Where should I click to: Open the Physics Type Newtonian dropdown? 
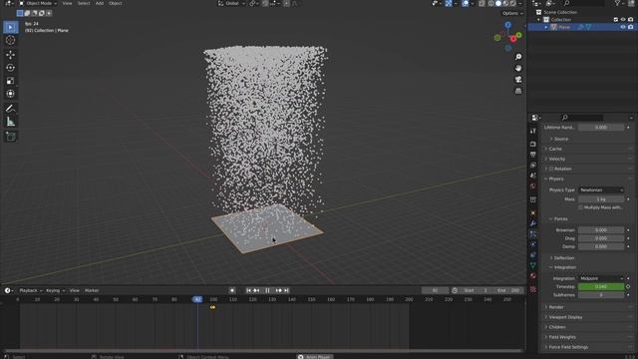[601, 190]
